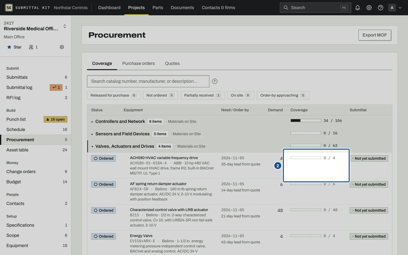Click the Submittal Kit SK logo icon
This screenshot has width=408, height=255.
click(9, 8)
